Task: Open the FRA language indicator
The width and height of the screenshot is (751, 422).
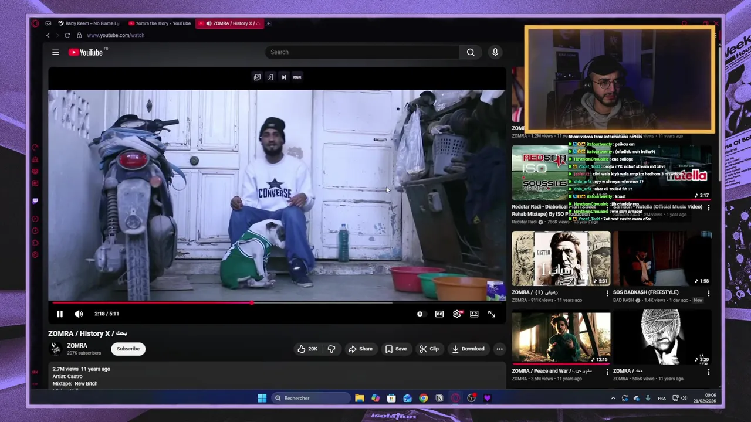Action: pos(662,399)
